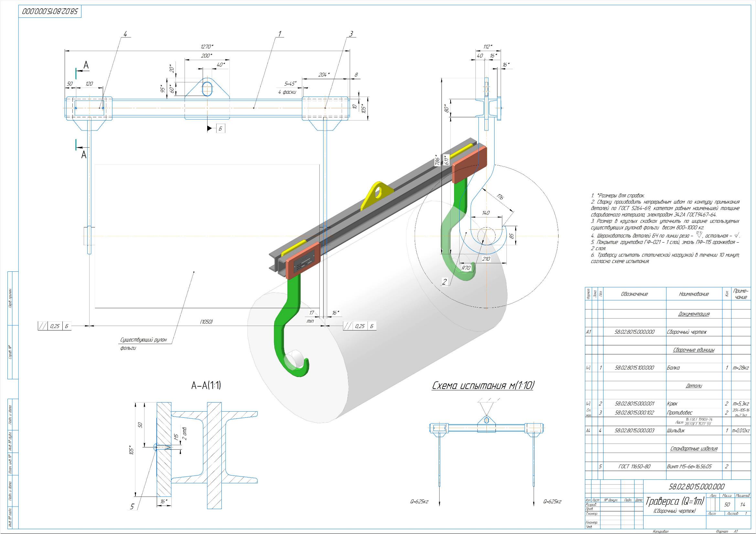The height and width of the screenshot is (534, 756).
Task: Click position number 4 leader label
Action: pos(125,34)
